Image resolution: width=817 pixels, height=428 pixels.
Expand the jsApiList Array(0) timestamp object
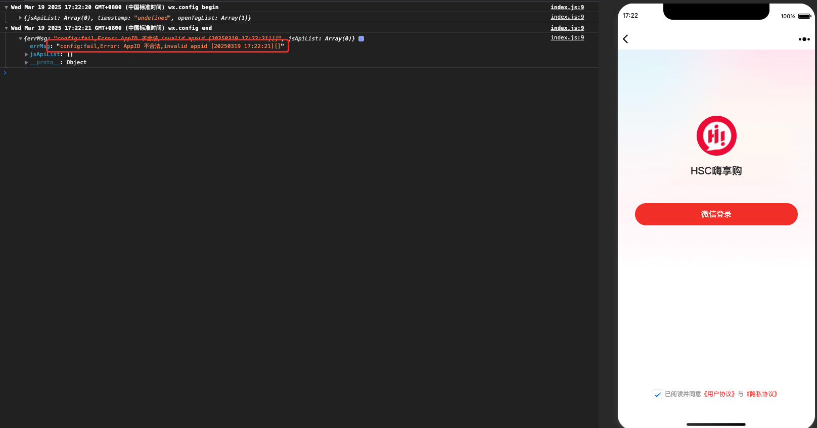(x=20, y=18)
